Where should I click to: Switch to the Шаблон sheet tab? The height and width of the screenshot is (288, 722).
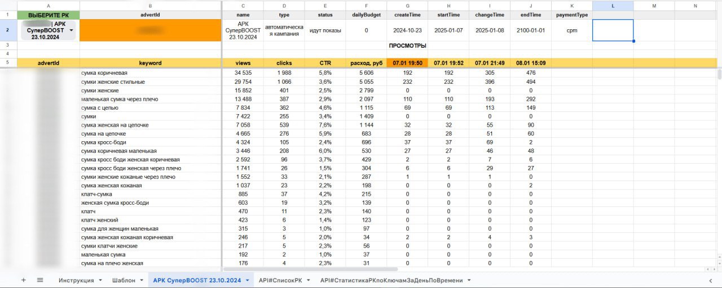pyautogui.click(x=124, y=280)
